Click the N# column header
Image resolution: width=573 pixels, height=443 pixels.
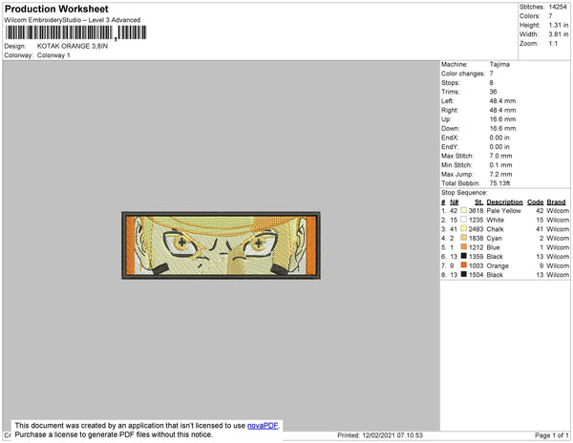(x=454, y=202)
